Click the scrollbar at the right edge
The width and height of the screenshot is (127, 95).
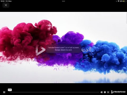(x=126, y=18)
